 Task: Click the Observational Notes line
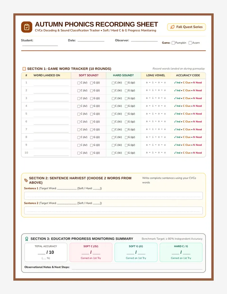tap(137, 269)
